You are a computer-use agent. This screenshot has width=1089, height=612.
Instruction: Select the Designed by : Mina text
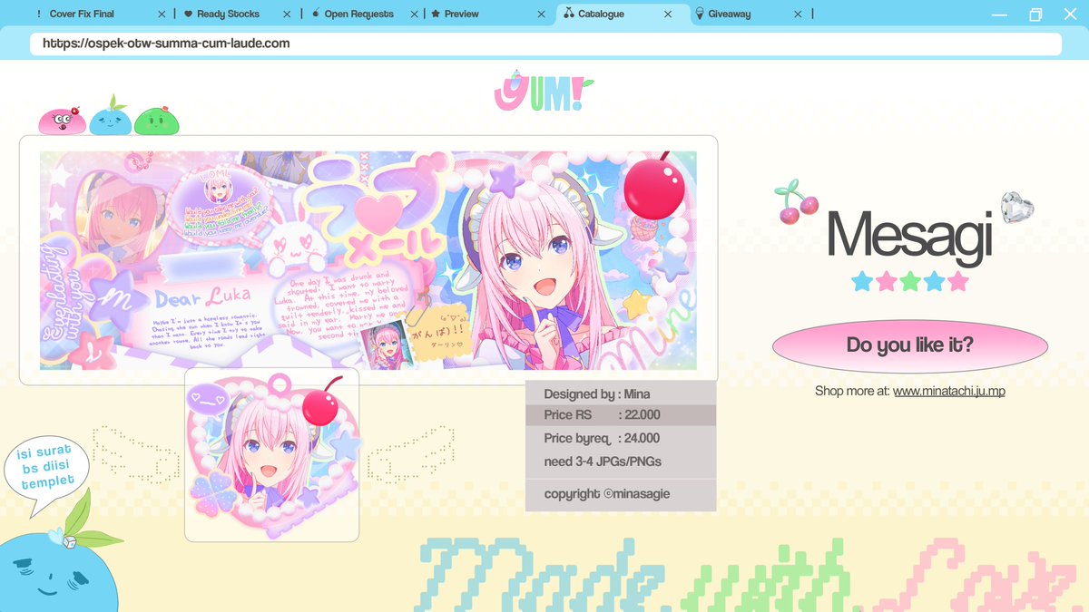597,394
